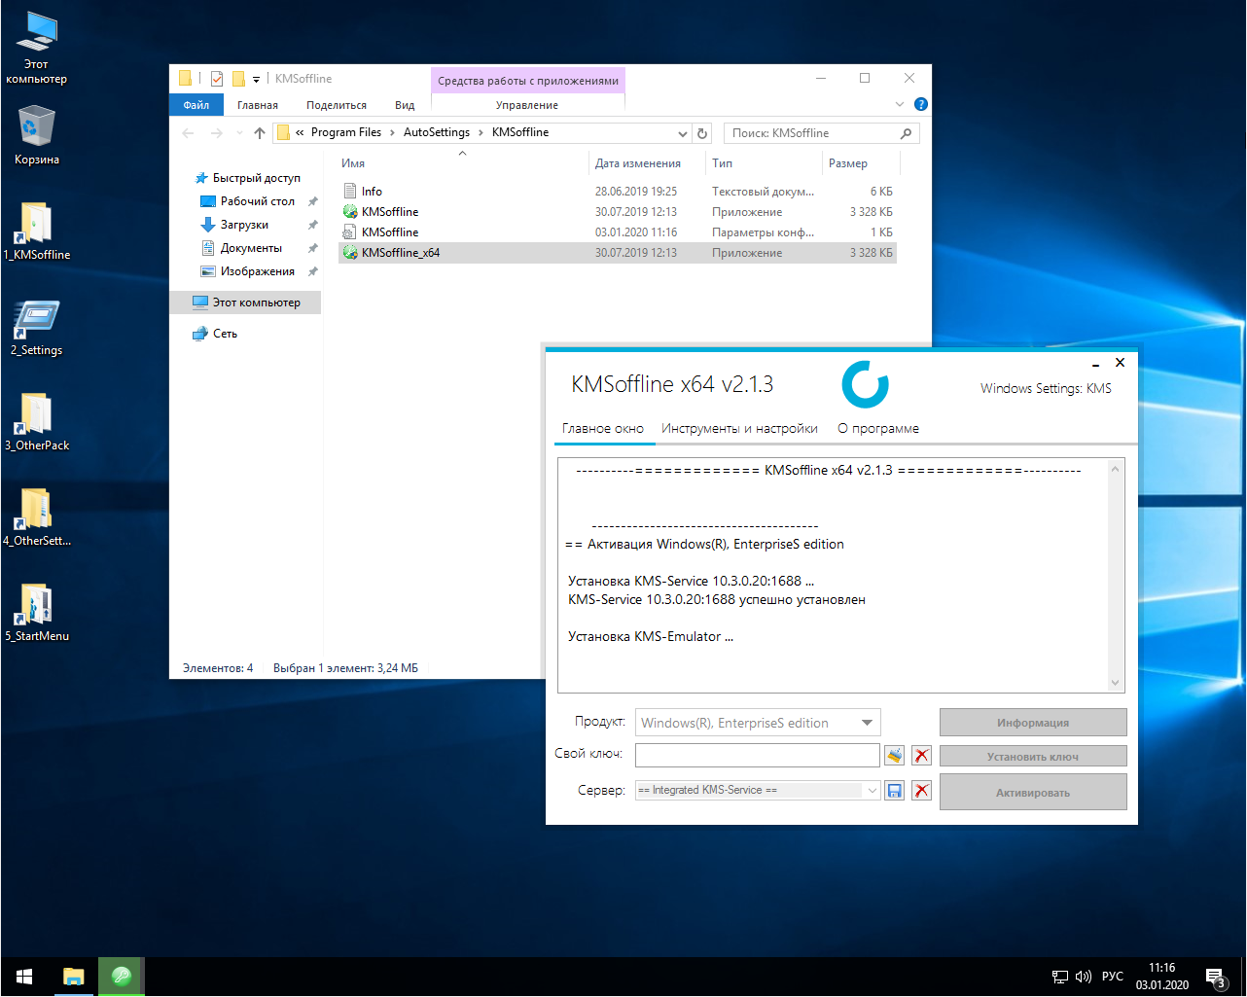Open the Продукт product dropdown
1247x997 pixels.
[x=867, y=723]
